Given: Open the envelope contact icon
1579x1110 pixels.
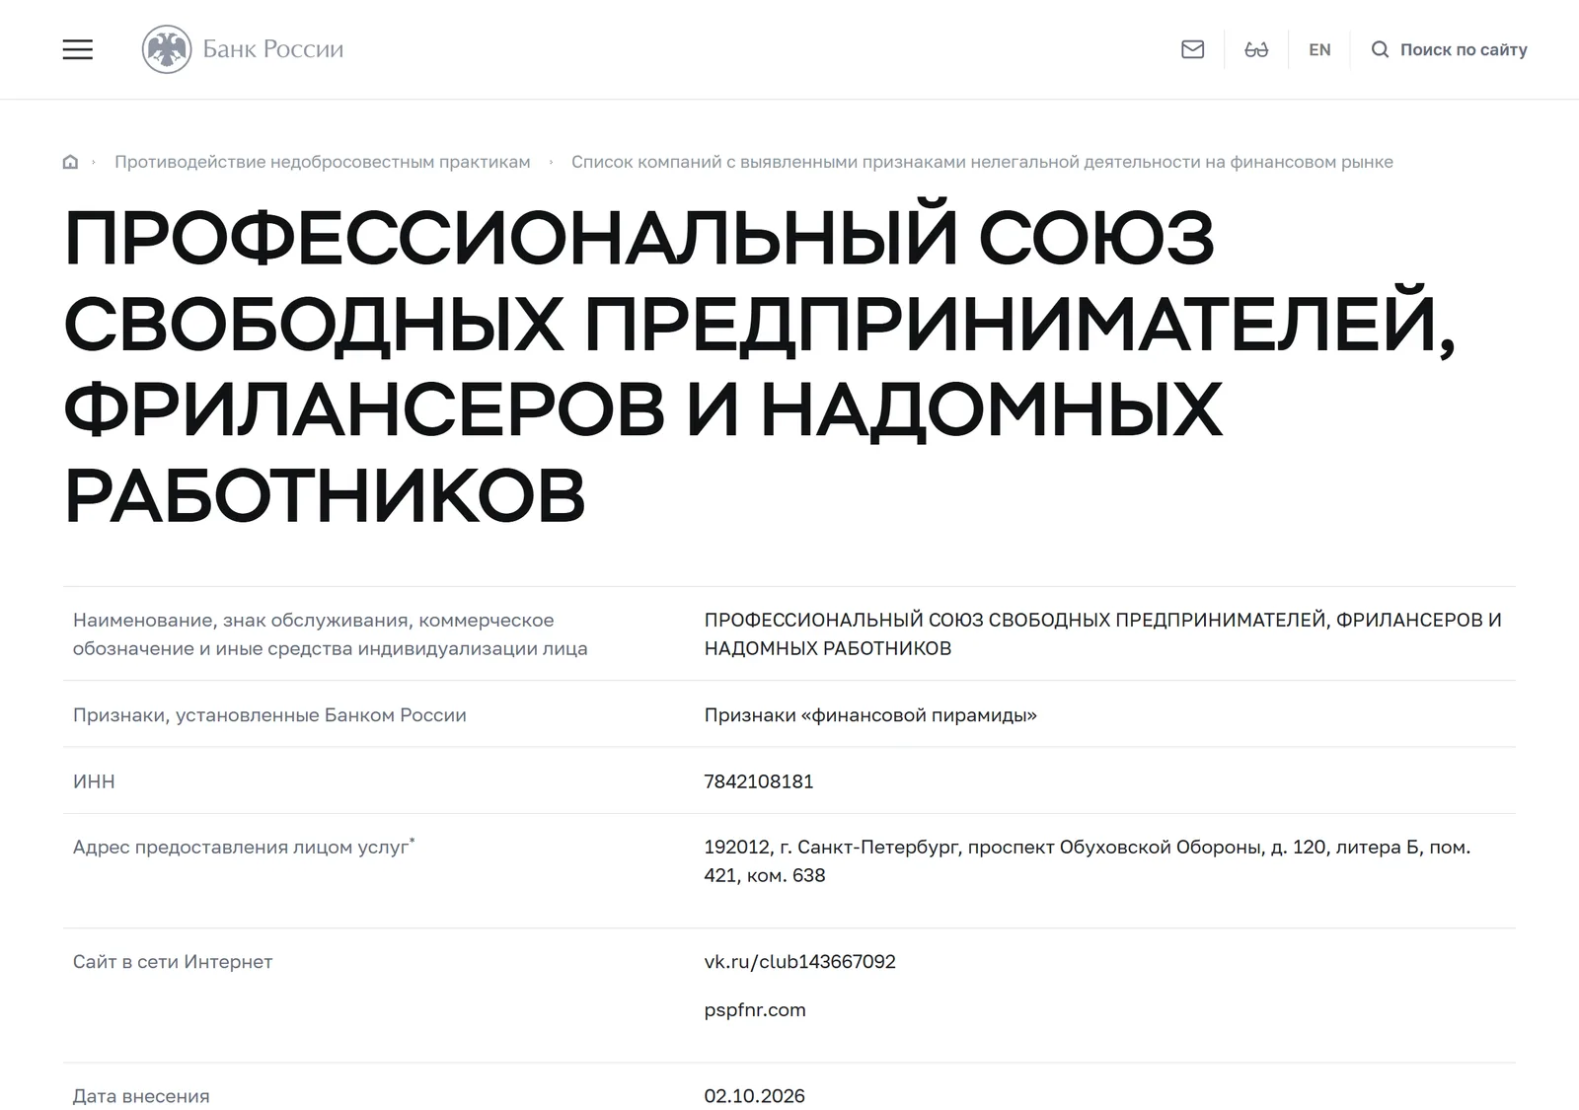Looking at the screenshot, I should [1192, 49].
